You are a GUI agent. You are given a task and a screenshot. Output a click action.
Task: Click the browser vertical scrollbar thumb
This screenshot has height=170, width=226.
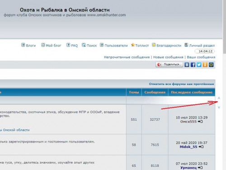pyautogui.click(x=225, y=27)
